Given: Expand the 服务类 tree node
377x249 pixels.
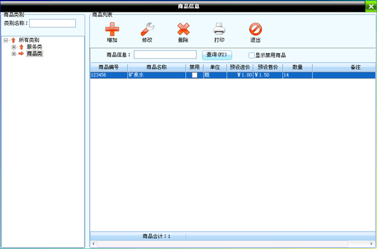Looking at the screenshot, I should pyautogui.click(x=14, y=47).
